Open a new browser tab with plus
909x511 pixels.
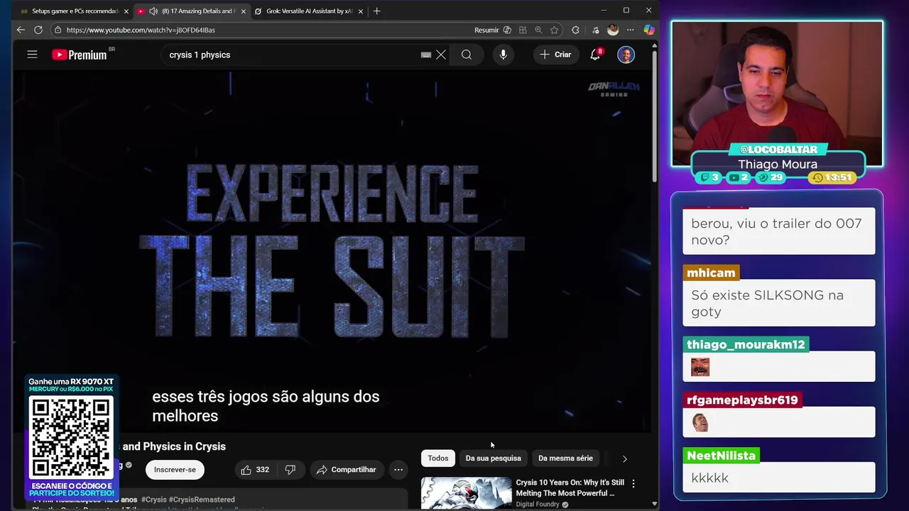pyautogui.click(x=377, y=11)
